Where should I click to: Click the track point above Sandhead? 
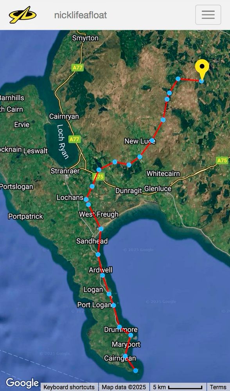[101, 229]
